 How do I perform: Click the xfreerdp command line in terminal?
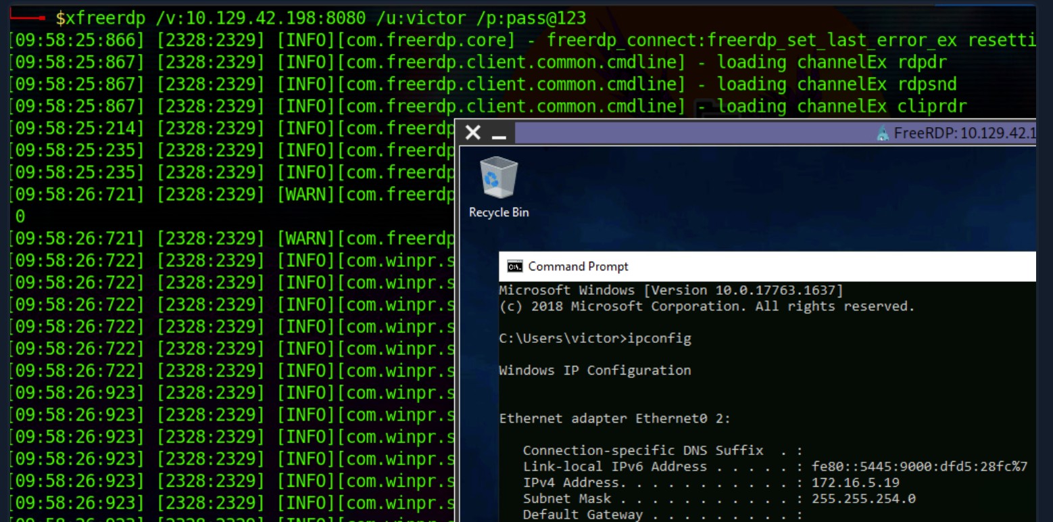tap(321, 18)
